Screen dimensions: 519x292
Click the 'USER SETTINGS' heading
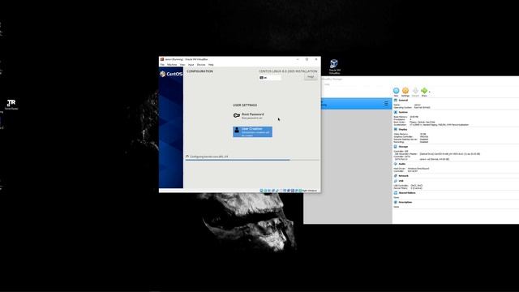click(245, 105)
